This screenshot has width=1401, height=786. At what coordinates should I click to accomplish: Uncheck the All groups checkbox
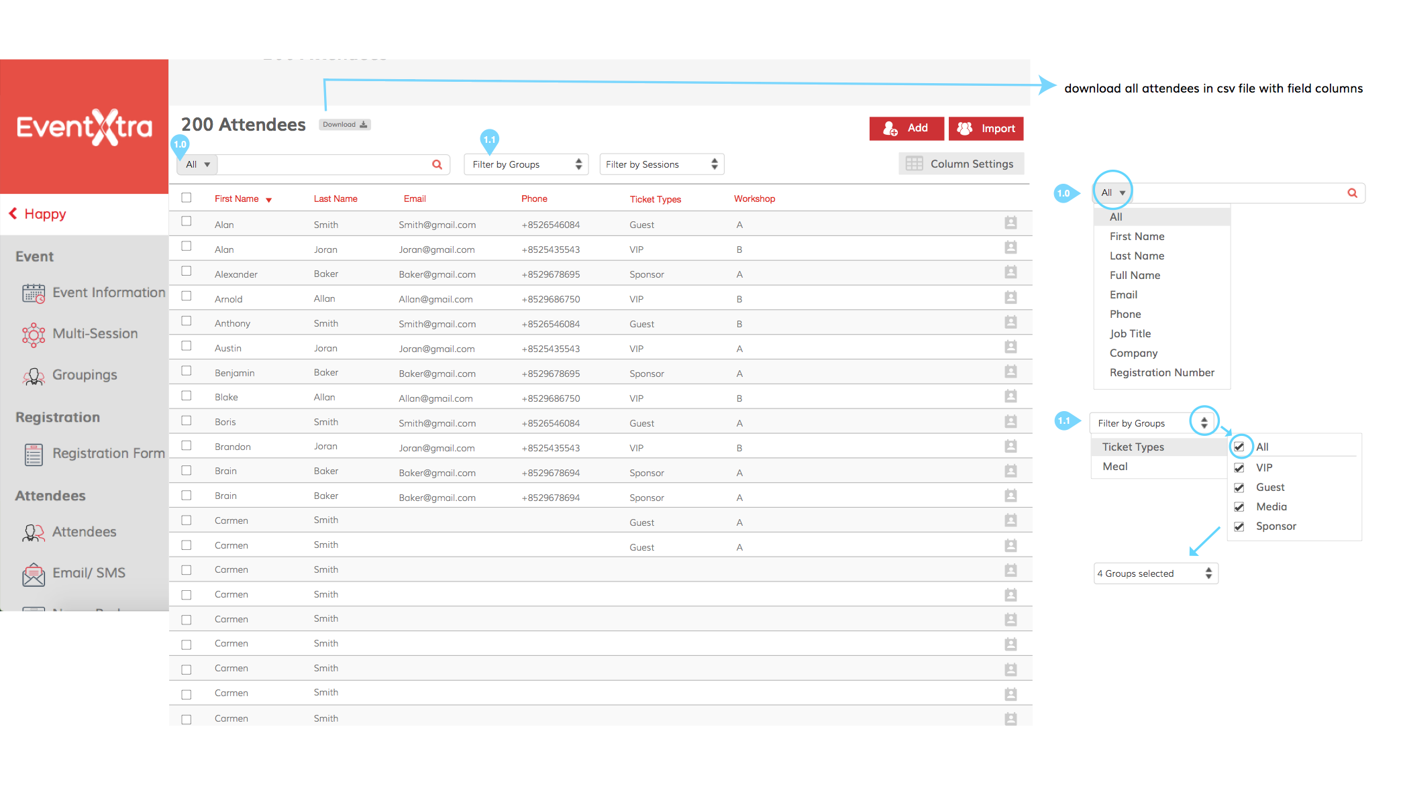click(x=1239, y=447)
